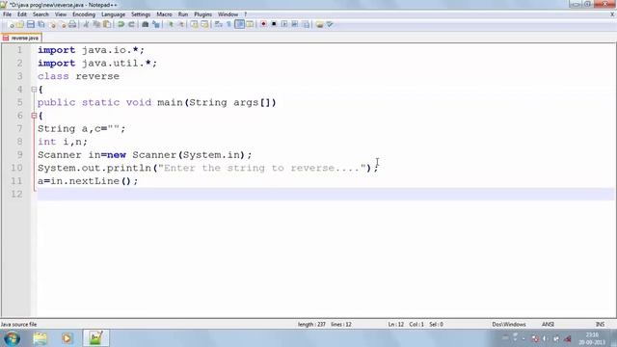The image size is (617, 347).
Task: Toggle the highlighted Indent Guide icon
Action: pos(239,24)
